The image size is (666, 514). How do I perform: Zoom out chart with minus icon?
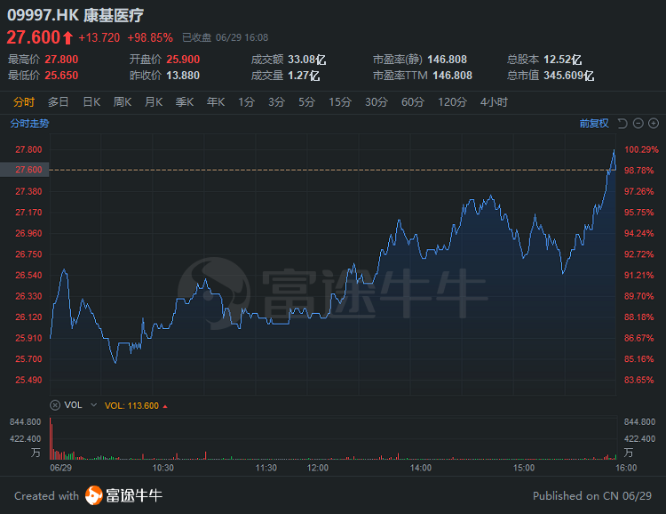point(638,124)
